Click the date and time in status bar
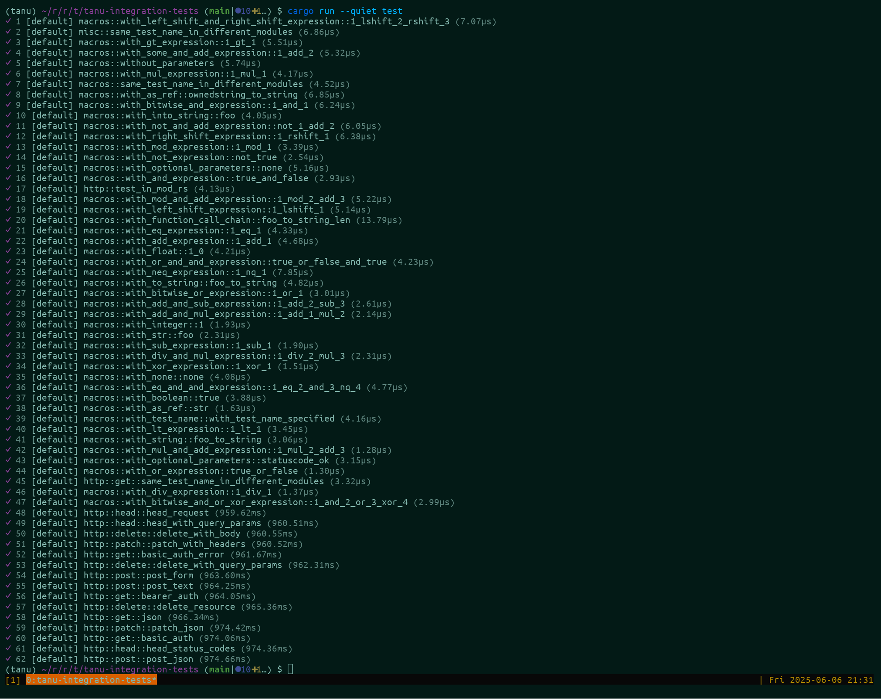 coord(820,680)
